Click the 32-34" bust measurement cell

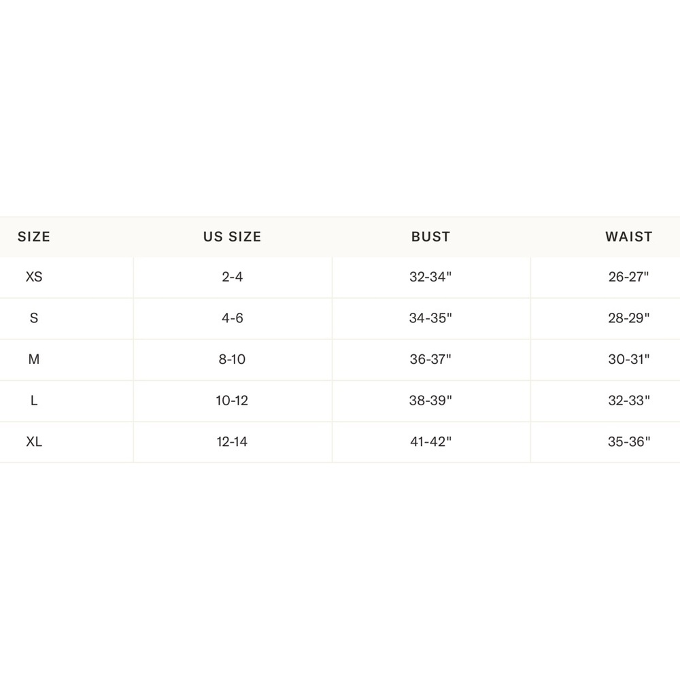(x=430, y=277)
